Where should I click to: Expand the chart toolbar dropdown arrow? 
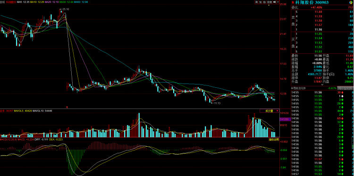pos(278,2)
